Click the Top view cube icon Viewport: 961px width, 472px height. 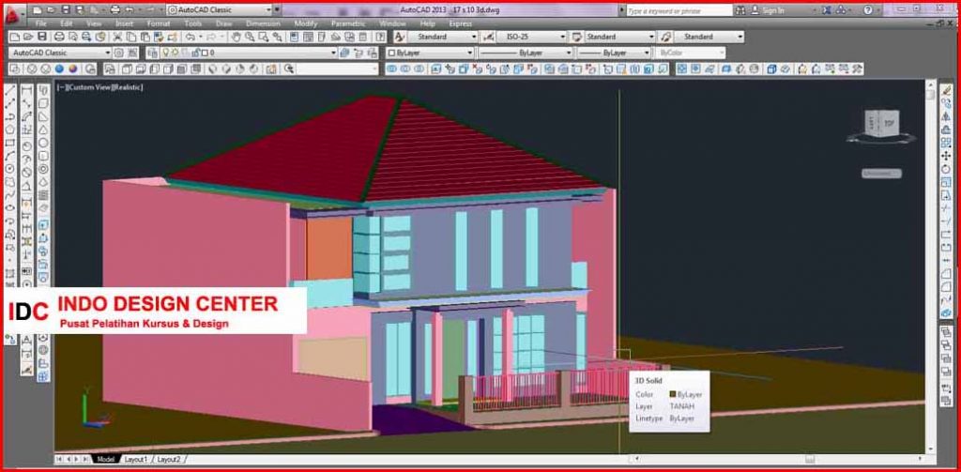tap(127, 69)
